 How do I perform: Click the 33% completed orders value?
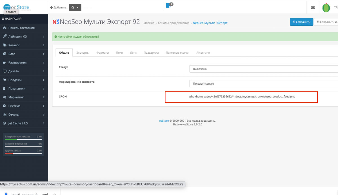pos(39,137)
